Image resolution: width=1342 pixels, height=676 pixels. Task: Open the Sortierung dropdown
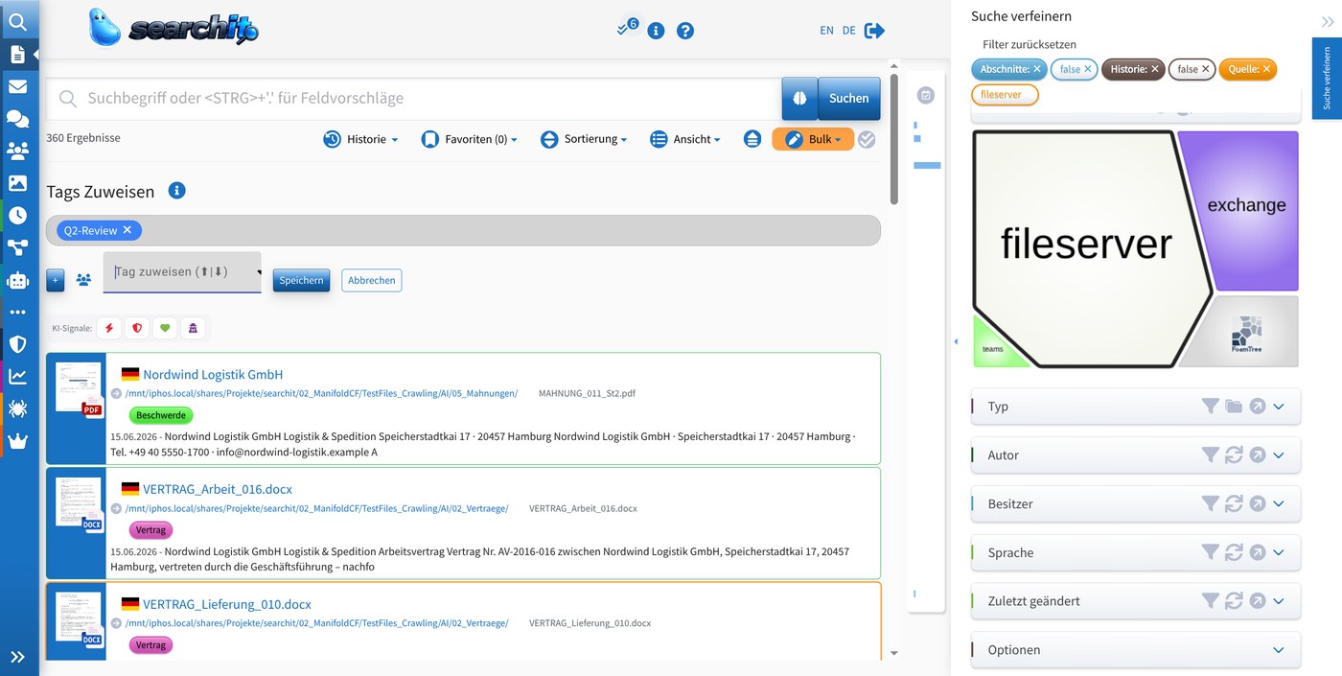[x=584, y=139]
